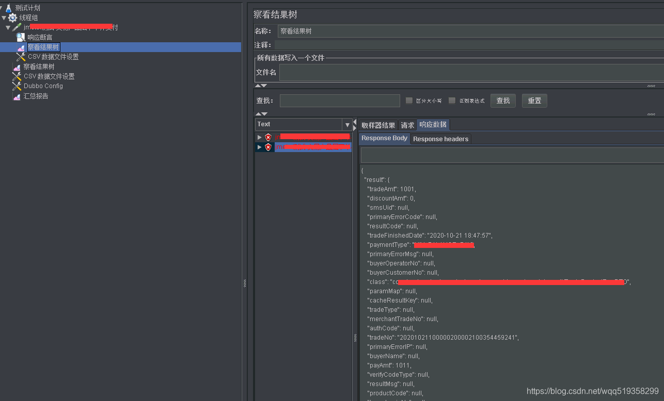Click the red error shield of the first result
This screenshot has height=401, width=664.
(x=268, y=137)
